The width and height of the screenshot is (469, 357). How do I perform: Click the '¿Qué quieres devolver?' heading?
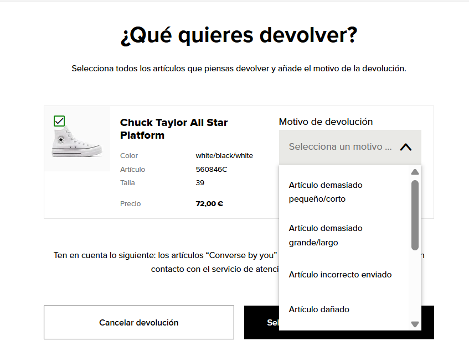point(239,35)
